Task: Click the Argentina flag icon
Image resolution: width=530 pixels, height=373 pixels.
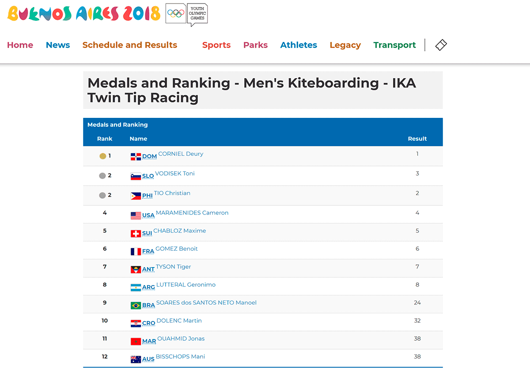Action: click(136, 287)
